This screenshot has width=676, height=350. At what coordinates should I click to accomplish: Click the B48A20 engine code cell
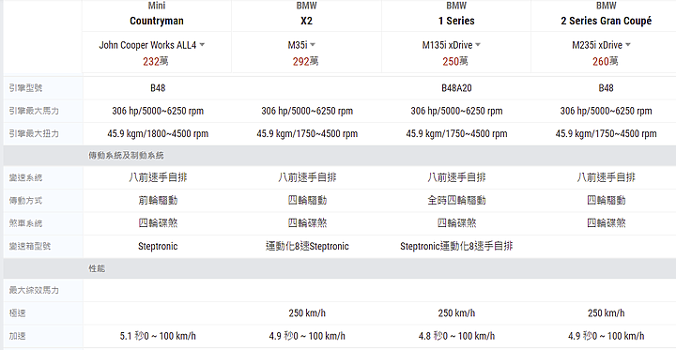tap(456, 88)
